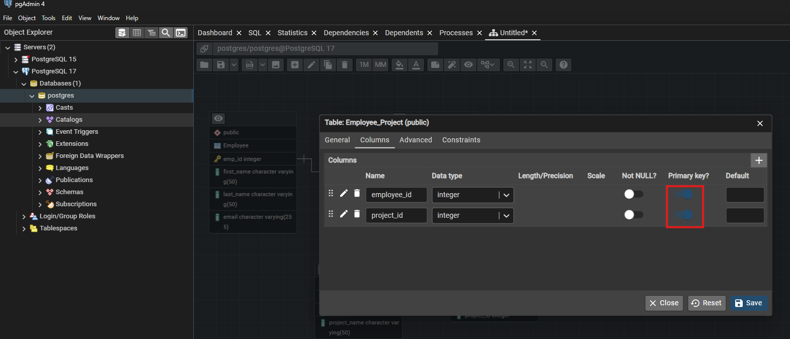790x339 pixels.
Task: Expand the PostgreSQL 15 server node
Action: click(x=16, y=59)
